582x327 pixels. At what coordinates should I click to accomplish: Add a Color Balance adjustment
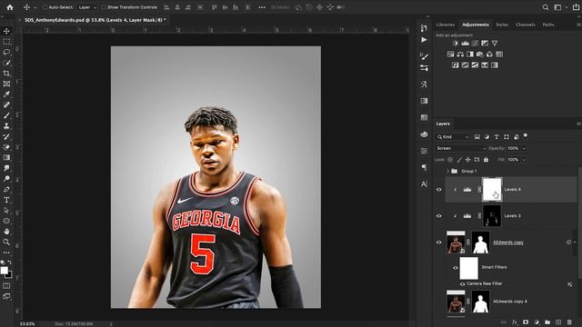[x=460, y=54]
